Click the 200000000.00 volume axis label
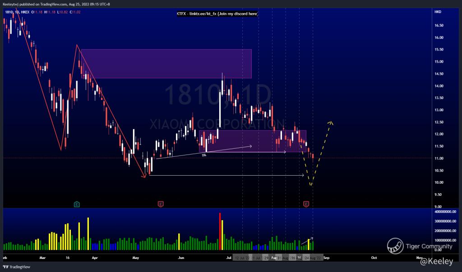Viewport: 462px width, 272px height. click(445, 231)
